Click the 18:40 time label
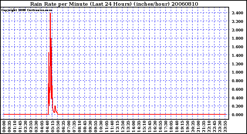Viewport: 247px width, 134px height. tap(176, 126)
